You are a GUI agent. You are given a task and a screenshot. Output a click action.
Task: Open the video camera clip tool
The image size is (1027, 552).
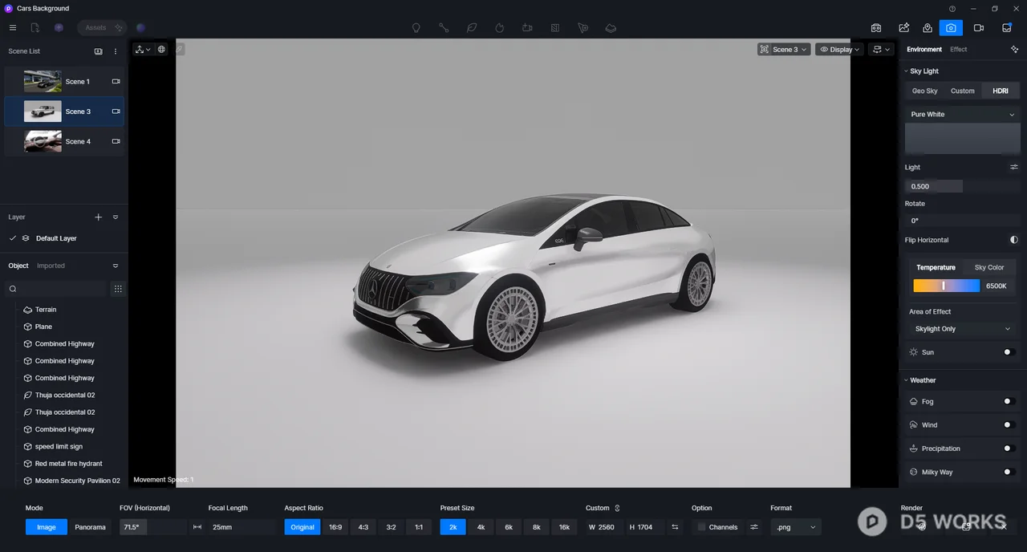coord(527,27)
